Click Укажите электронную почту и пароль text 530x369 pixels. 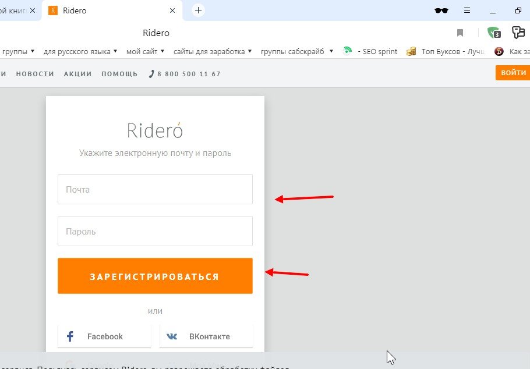pyautogui.click(x=155, y=153)
